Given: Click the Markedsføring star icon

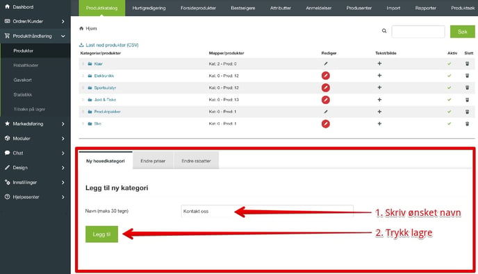Looking at the screenshot, I should click(8, 123).
